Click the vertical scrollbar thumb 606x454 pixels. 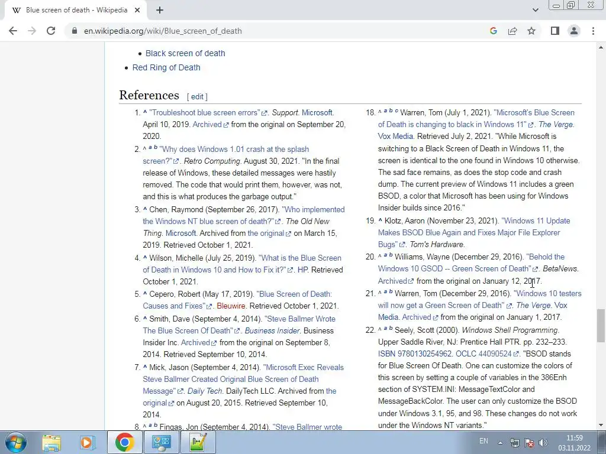[x=601, y=326]
